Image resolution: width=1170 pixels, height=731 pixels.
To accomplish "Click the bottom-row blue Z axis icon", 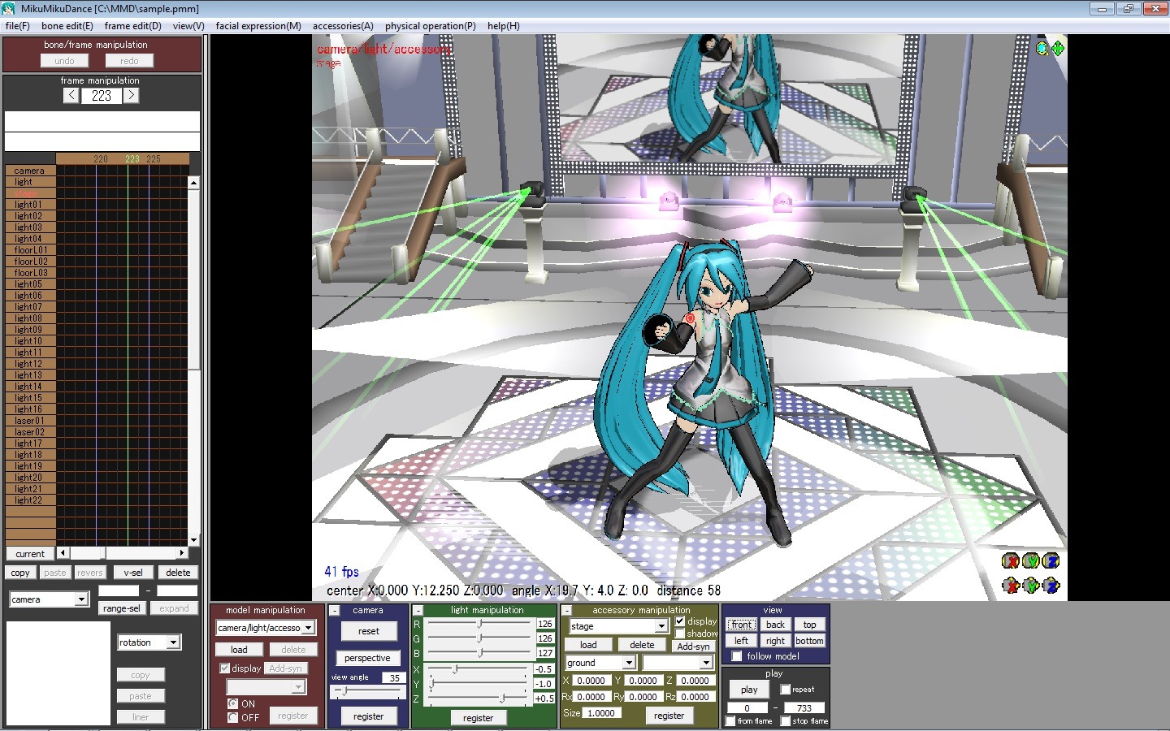I will tap(1051, 585).
